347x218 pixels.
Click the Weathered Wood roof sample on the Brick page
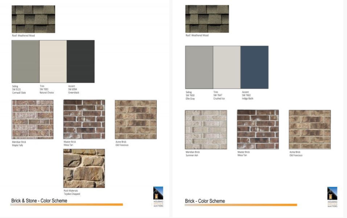(207, 19)
